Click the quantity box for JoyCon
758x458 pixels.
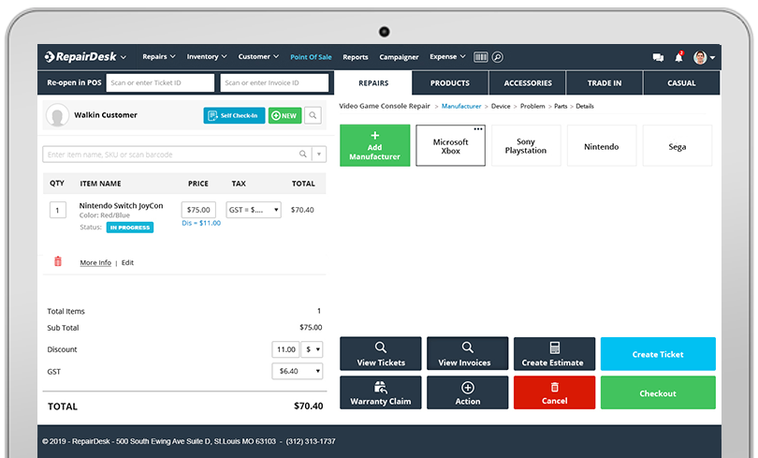pos(57,210)
